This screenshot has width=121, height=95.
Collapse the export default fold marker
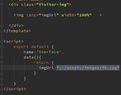coord(2,47)
